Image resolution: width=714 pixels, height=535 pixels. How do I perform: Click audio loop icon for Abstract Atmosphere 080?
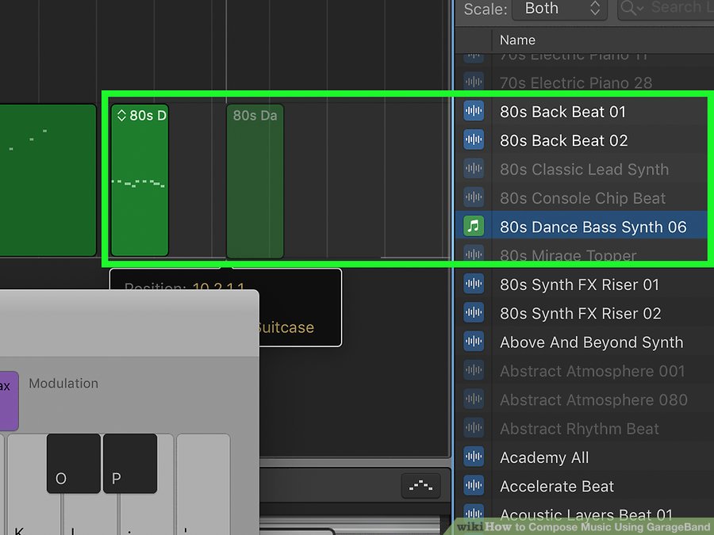point(474,399)
